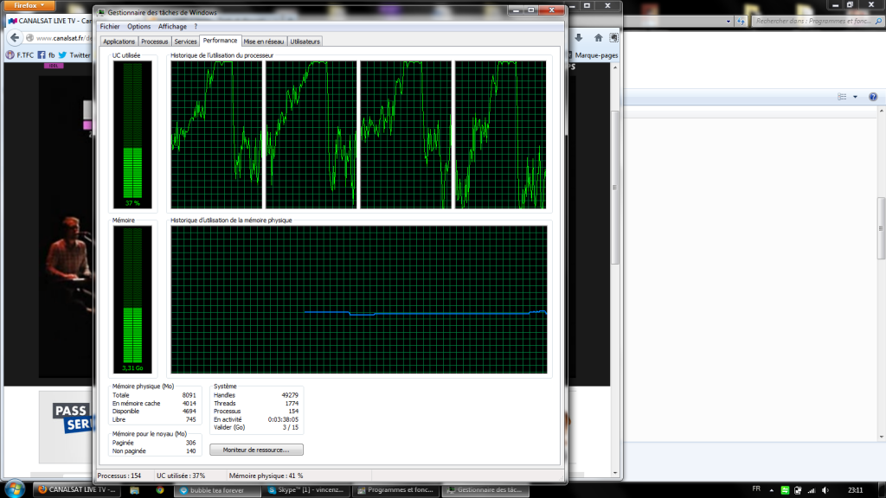The image size is (886, 498).
Task: Click the Chrome icon in the taskbar
Action: coord(159,489)
